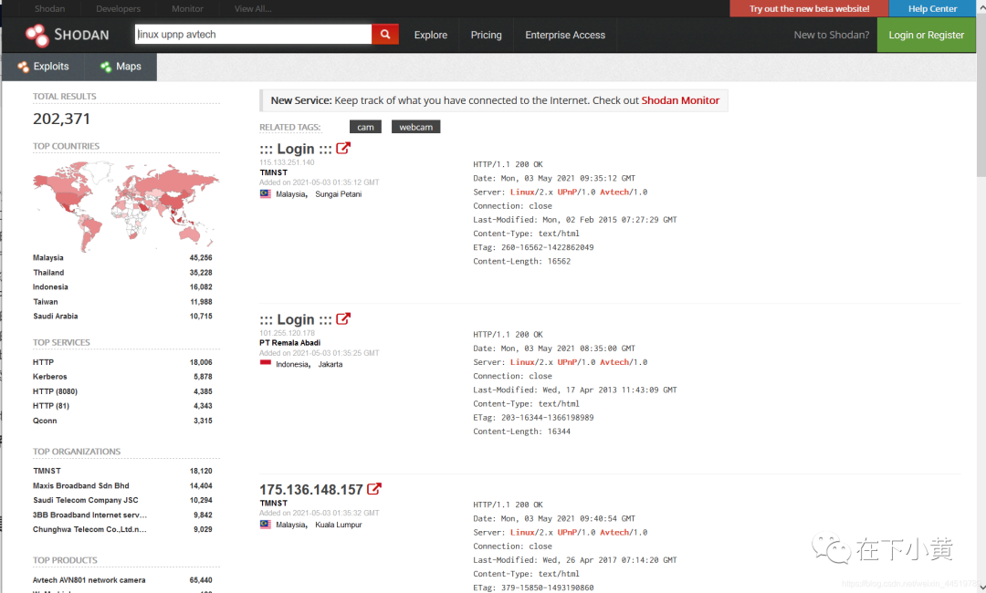
Task: Open the second ::: Login ::: result title
Action: coord(296,319)
